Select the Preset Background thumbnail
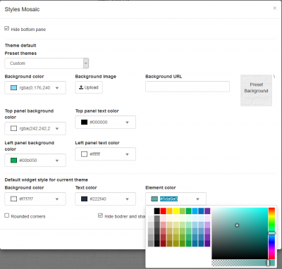This screenshot has width=282, height=269. (256, 90)
